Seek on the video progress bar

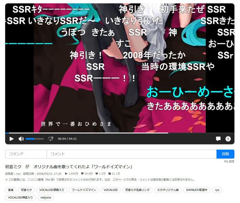click(120, 133)
